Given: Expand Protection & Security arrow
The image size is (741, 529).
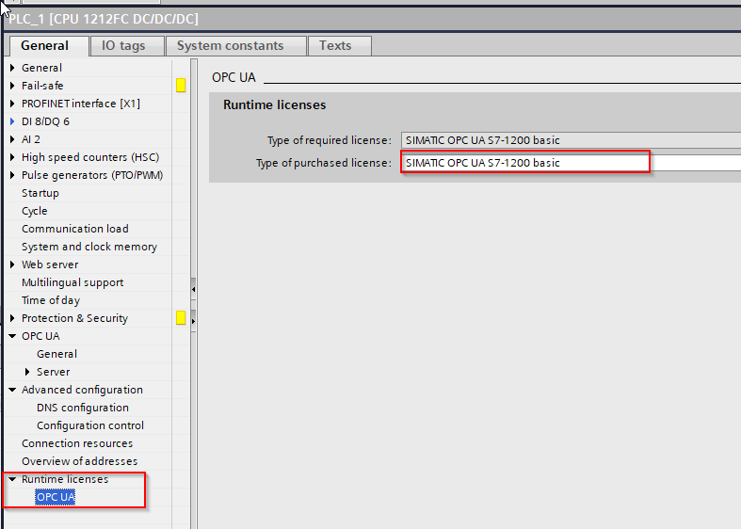Looking at the screenshot, I should 12,319.
